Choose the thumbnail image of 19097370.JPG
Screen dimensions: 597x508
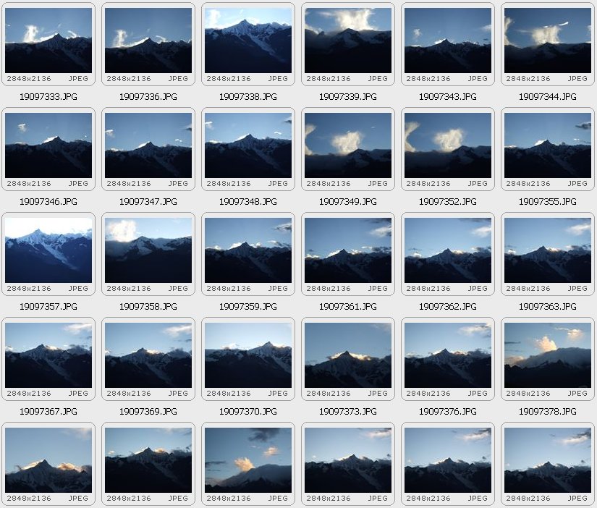[x=248, y=355]
